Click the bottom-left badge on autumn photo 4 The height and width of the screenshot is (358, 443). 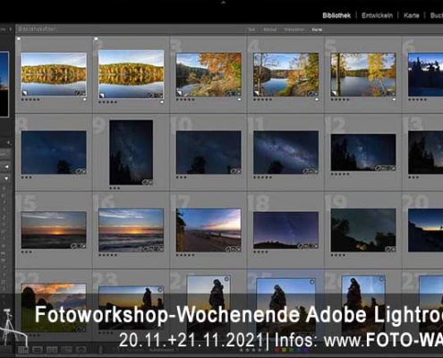257,93
